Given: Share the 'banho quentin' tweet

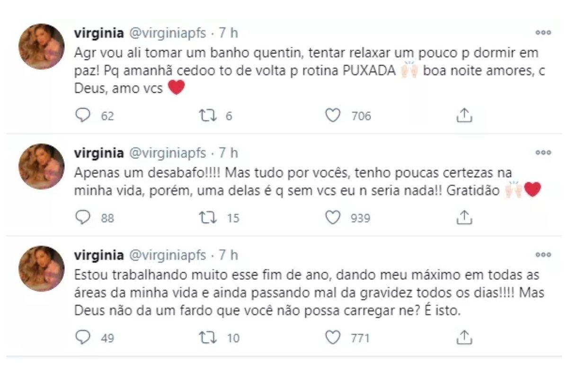Looking at the screenshot, I should coord(464,116).
